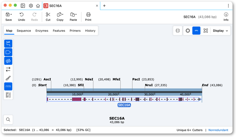Image resolution: width=236 pixels, height=137 pixels.
Task: Select the NruI restriction site label
Action: point(149,85)
